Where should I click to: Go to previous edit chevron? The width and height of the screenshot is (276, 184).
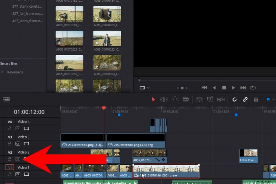(x=178, y=88)
